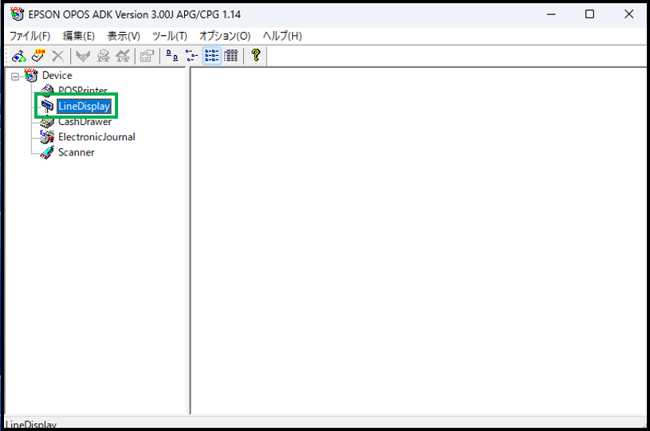Screen dimensions: 650x431
Task: Click the yellow question mark help icon
Action: (255, 55)
